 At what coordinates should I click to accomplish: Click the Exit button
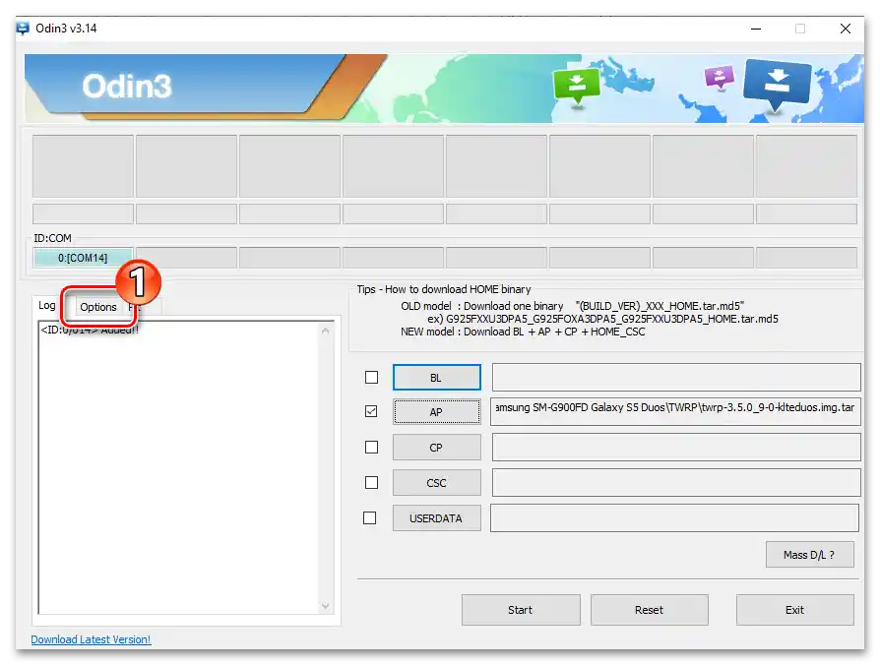coord(794,610)
